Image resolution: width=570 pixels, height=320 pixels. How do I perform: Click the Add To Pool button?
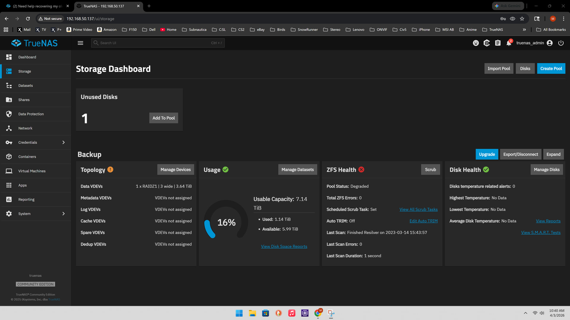(x=164, y=118)
